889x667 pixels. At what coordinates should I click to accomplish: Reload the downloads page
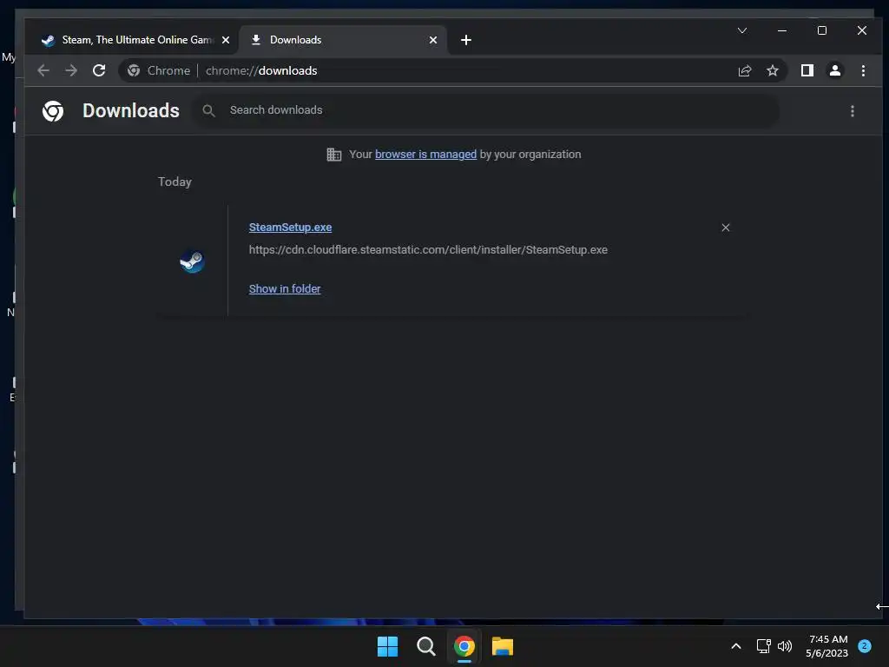99,70
